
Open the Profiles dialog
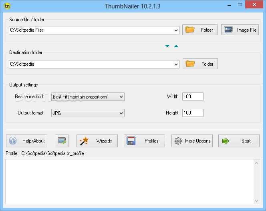tap(144, 141)
